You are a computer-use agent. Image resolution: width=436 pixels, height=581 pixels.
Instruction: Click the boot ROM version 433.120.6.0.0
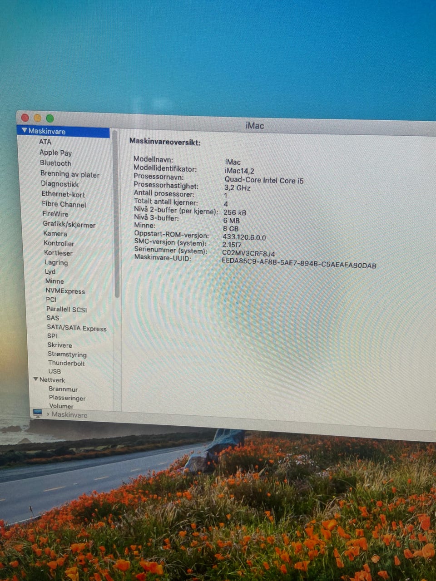[x=244, y=237]
